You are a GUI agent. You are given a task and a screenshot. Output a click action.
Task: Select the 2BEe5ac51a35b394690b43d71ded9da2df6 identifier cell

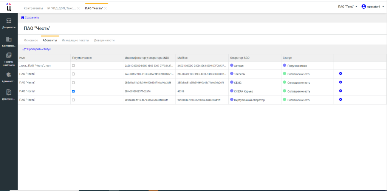149,83
